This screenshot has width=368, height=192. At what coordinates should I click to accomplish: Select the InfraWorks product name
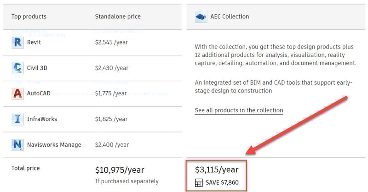pyautogui.click(x=42, y=119)
